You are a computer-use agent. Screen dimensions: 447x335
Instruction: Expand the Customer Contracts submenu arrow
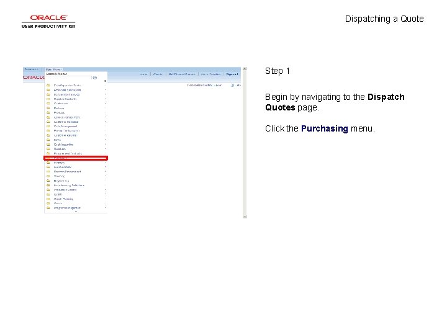click(x=105, y=122)
